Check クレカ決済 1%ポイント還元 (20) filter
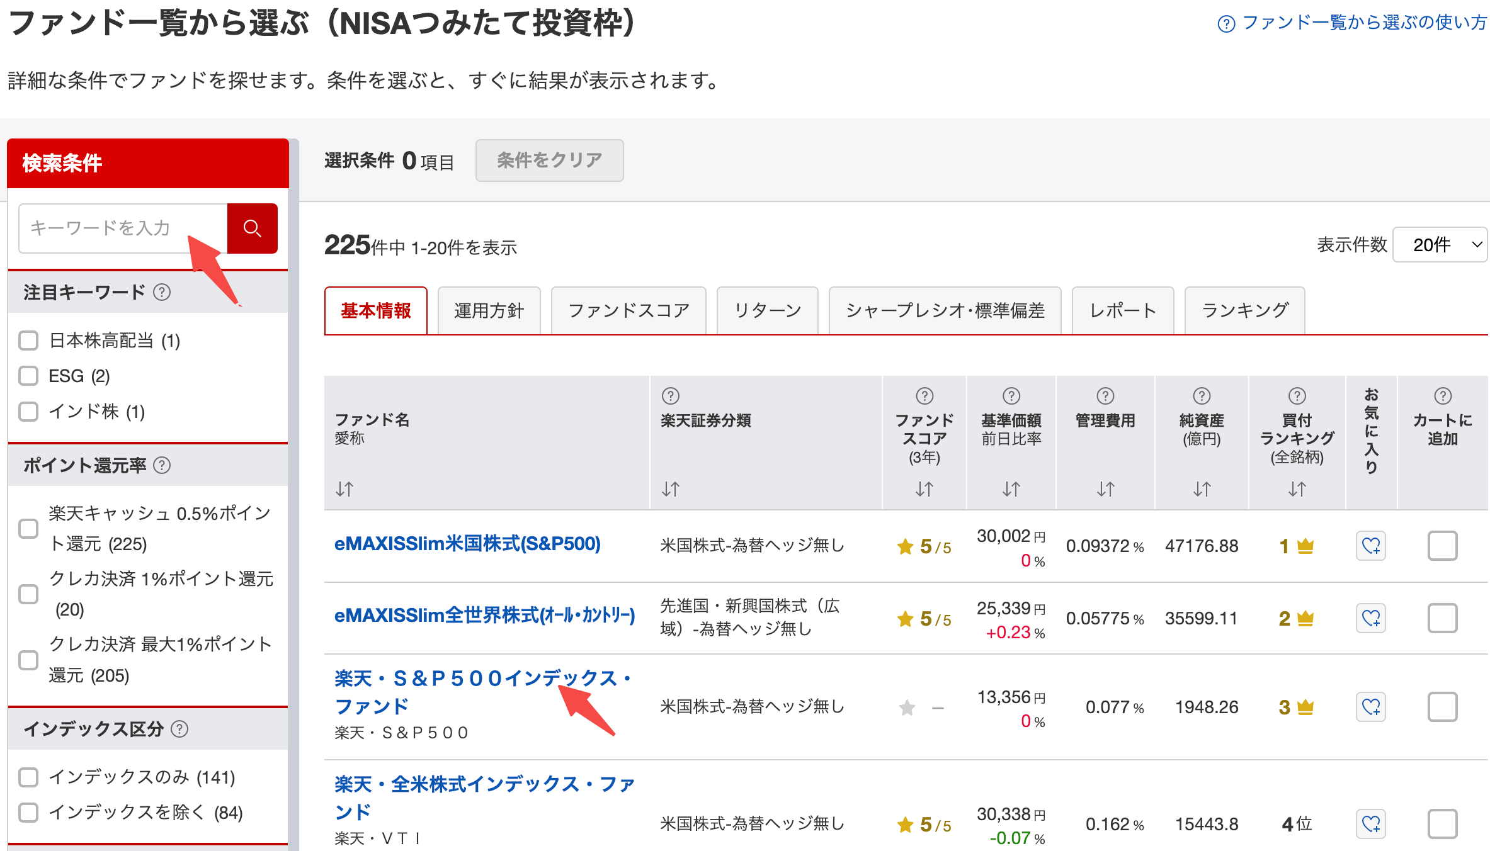Image resolution: width=1490 pixels, height=851 pixels. 28,594
